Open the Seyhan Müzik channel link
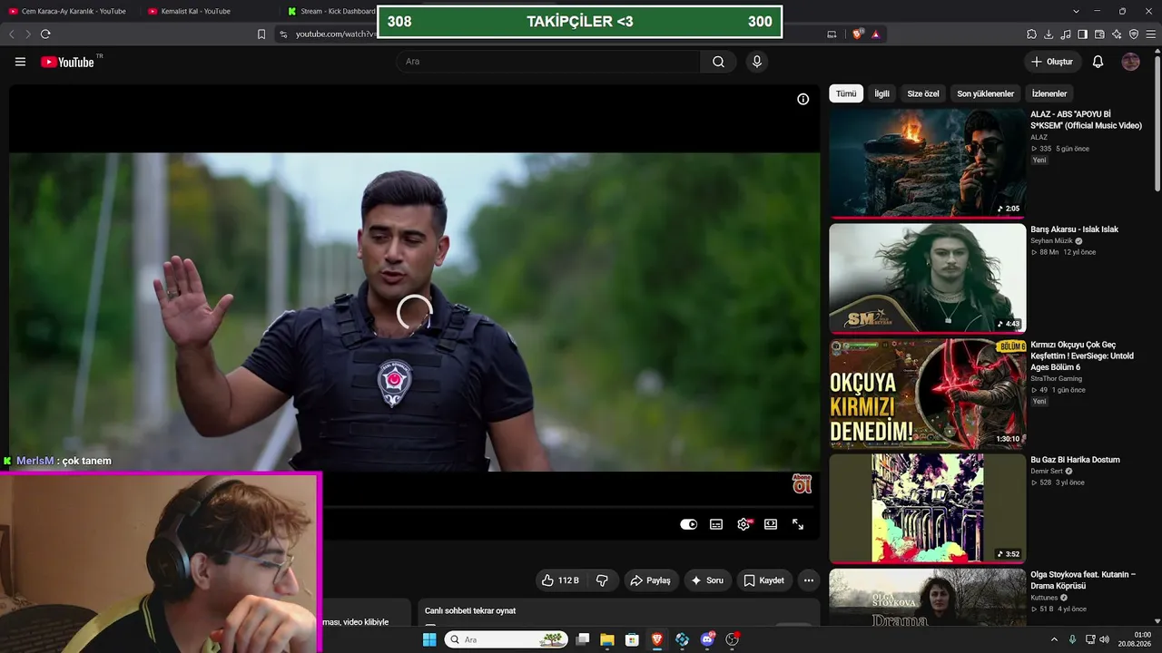The width and height of the screenshot is (1162, 653). click(1051, 241)
